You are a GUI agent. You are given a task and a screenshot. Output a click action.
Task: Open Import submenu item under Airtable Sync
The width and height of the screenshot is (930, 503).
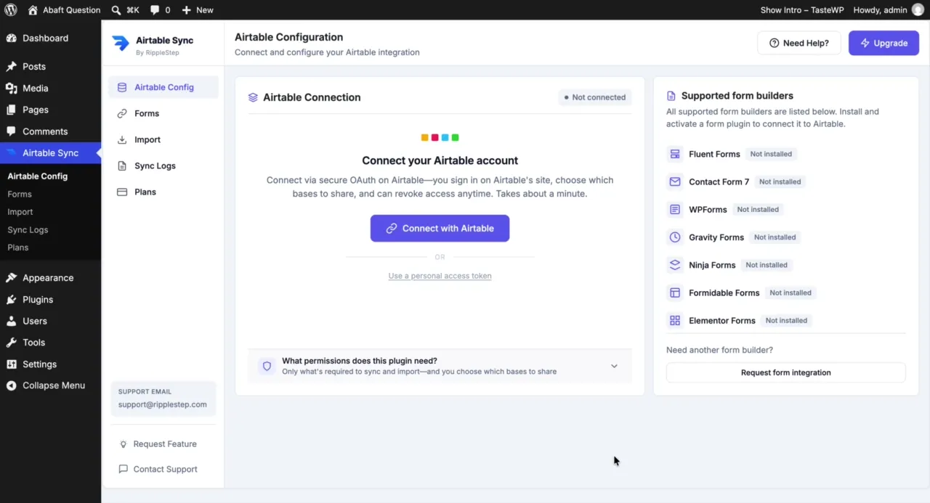click(x=20, y=212)
